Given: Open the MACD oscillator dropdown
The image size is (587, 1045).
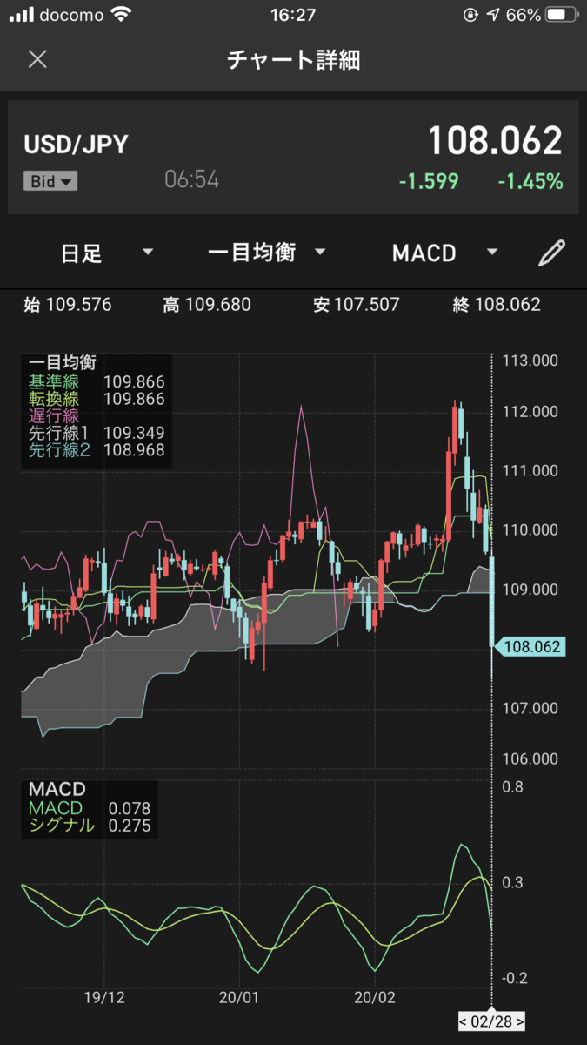Looking at the screenshot, I should point(444,253).
